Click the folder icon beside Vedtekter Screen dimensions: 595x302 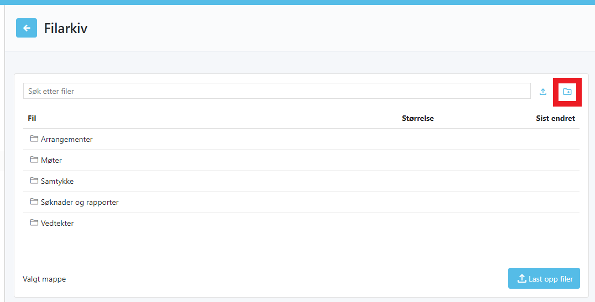[x=34, y=223]
